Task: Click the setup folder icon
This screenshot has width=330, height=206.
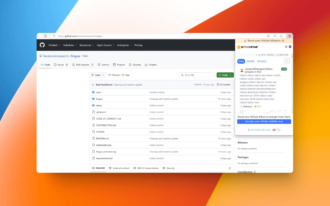Action: click(94, 106)
